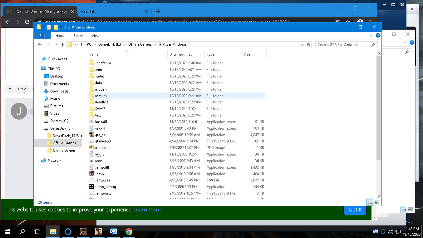Open the View ribbon tab
Viewport: 423px width, 238px height.
click(96, 36)
